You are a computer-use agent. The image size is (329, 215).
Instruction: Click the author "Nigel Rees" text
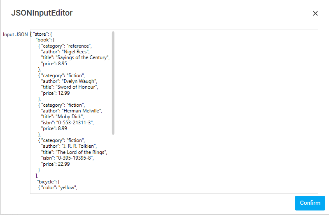(x=65, y=52)
